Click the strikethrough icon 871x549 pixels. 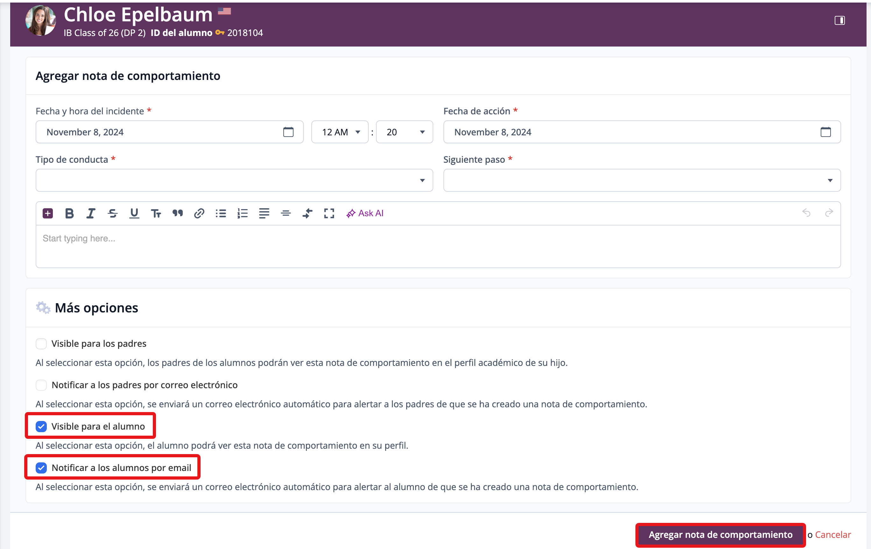point(112,214)
